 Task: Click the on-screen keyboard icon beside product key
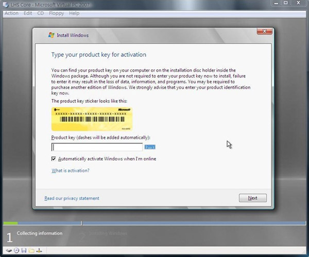click(x=150, y=147)
